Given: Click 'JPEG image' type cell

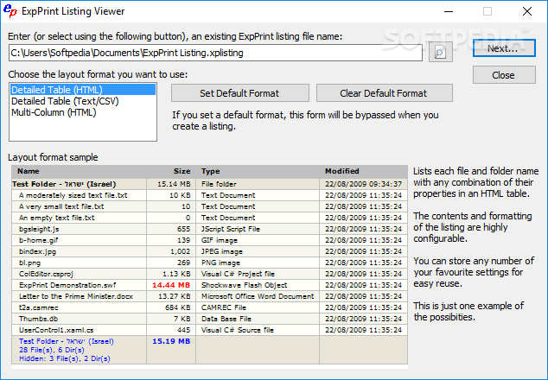Looking at the screenshot, I should click(221, 251).
